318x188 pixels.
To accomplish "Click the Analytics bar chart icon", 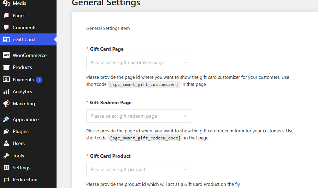I will (6, 92).
